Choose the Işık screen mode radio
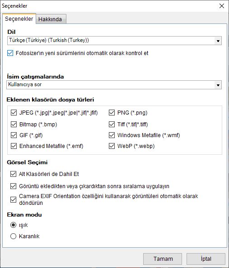Viewport: 229px width, 268px height. (x=14, y=225)
